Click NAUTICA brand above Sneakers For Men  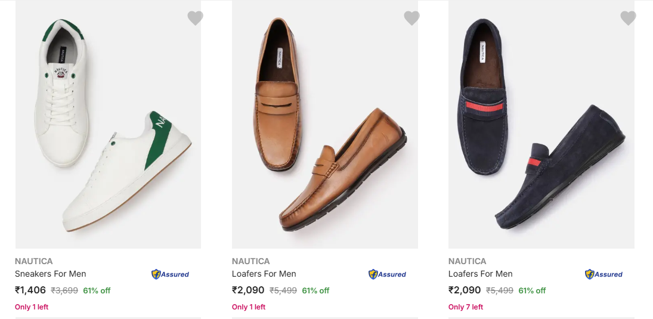coord(34,261)
